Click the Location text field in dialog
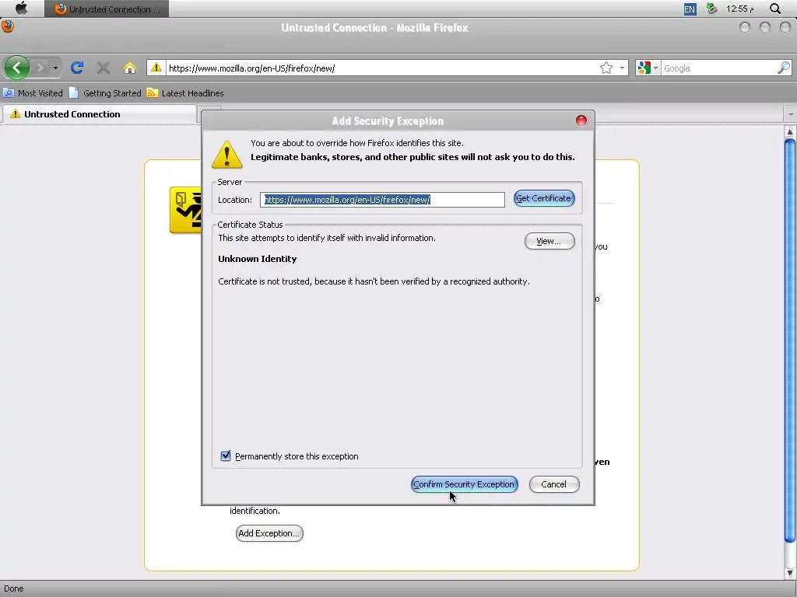Viewport: 797px width, 597px height. tap(382, 200)
